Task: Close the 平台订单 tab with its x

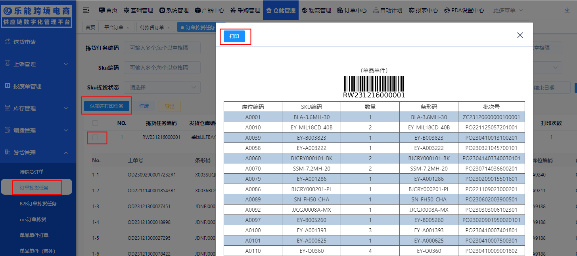Action: [x=127, y=28]
